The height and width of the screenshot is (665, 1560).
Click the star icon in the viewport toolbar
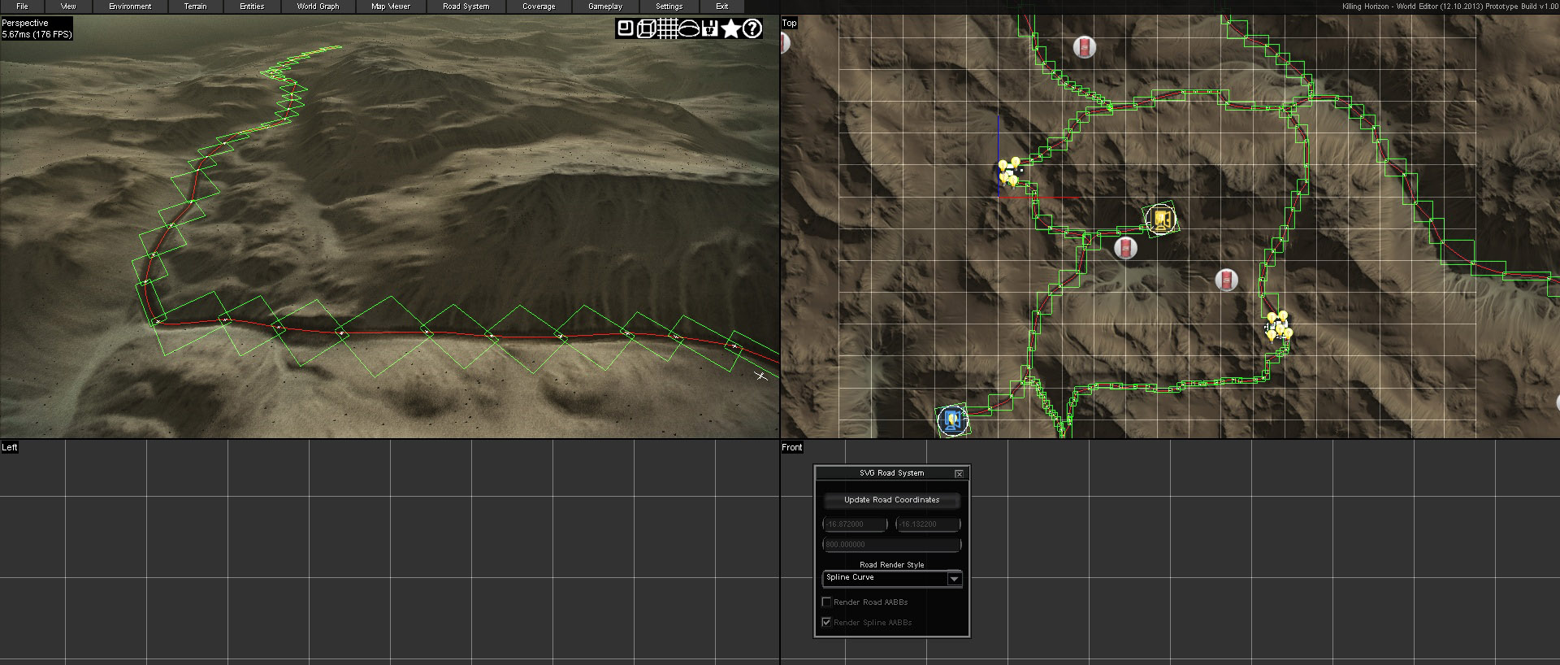tap(730, 29)
